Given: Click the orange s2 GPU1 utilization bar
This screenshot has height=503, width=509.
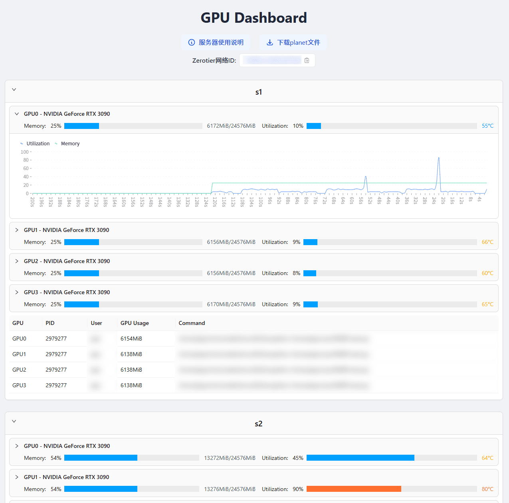Looking at the screenshot, I should [354, 489].
